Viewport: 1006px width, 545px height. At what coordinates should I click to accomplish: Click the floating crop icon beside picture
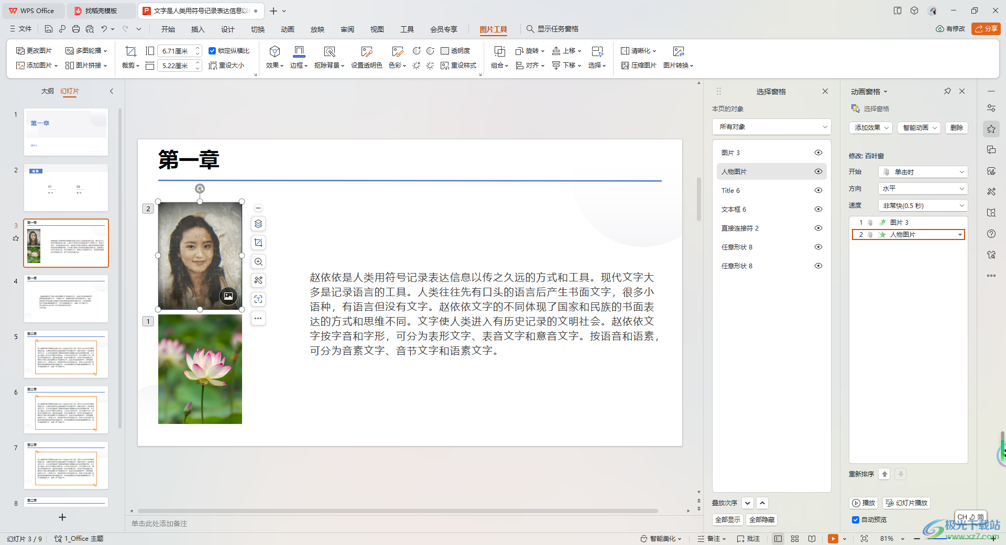tap(258, 243)
